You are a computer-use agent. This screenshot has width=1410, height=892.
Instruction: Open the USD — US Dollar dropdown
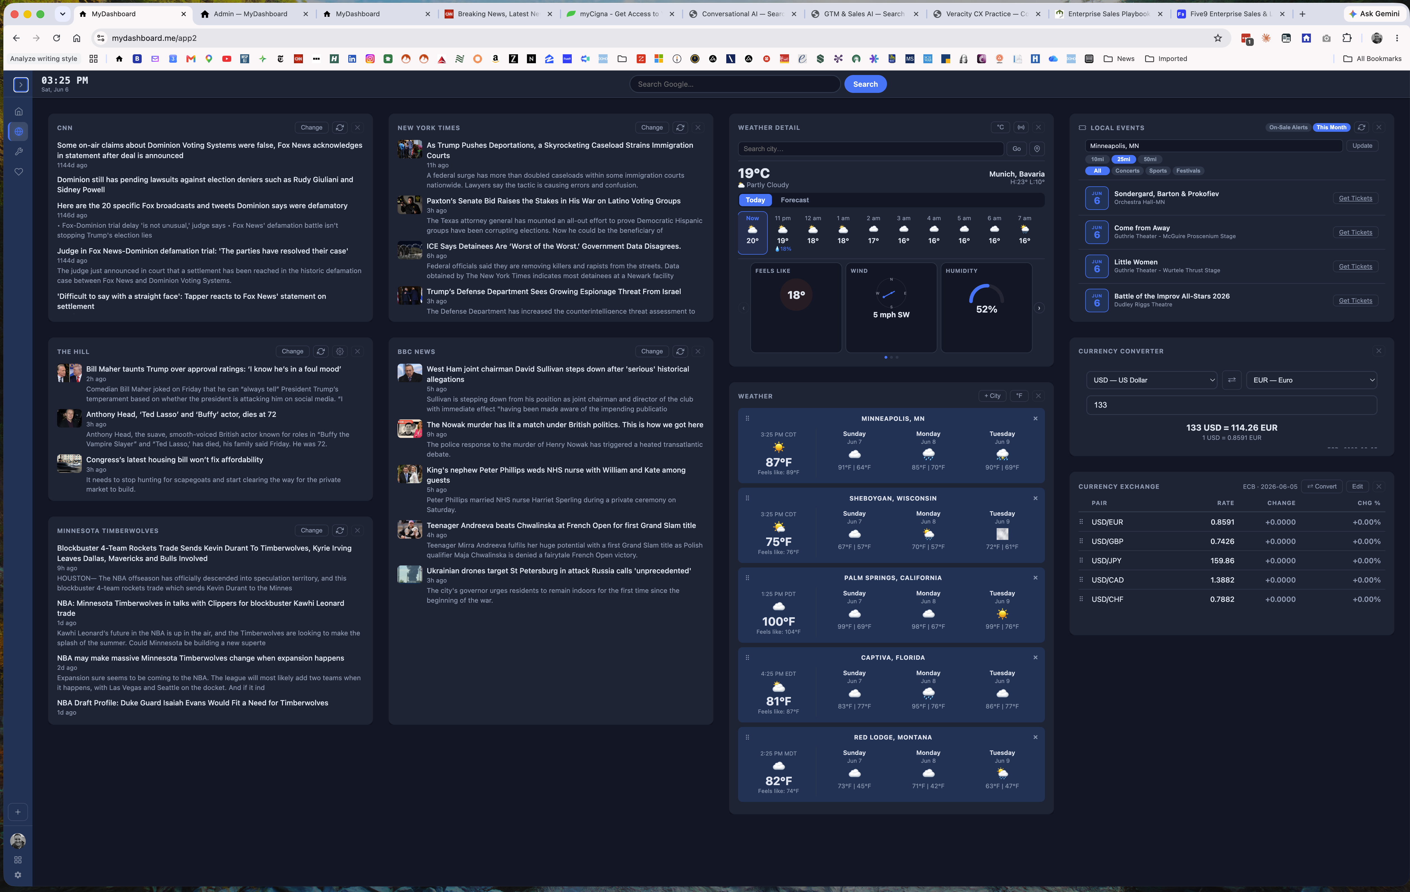1152,380
